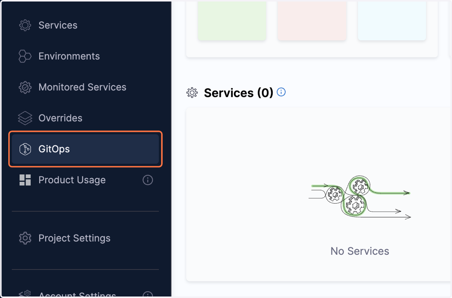The image size is (452, 298).
Task: Click the info icon next to Services (0)
Action: point(281,92)
